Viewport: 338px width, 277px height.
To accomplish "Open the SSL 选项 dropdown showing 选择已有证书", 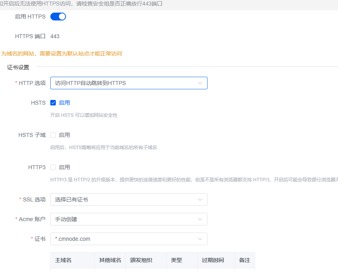I will click(129, 199).
